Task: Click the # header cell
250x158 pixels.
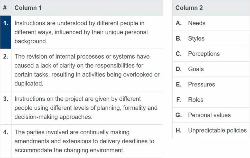Action: (x=6, y=8)
